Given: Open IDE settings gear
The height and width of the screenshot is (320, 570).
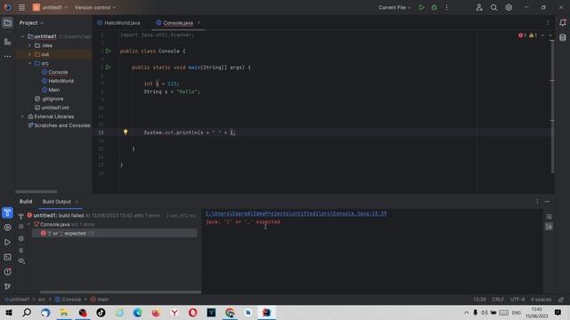Looking at the screenshot, I should (x=509, y=7).
